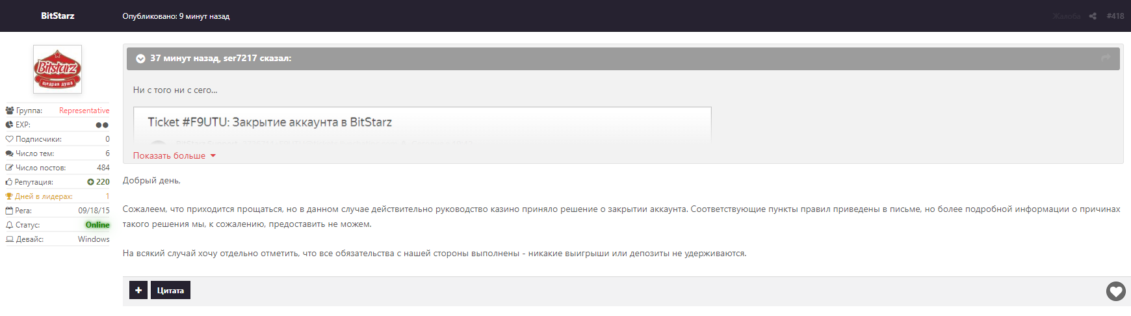Click quote header ser7217 сказал
Viewport: 1131px width, 316px height.
[x=221, y=59]
